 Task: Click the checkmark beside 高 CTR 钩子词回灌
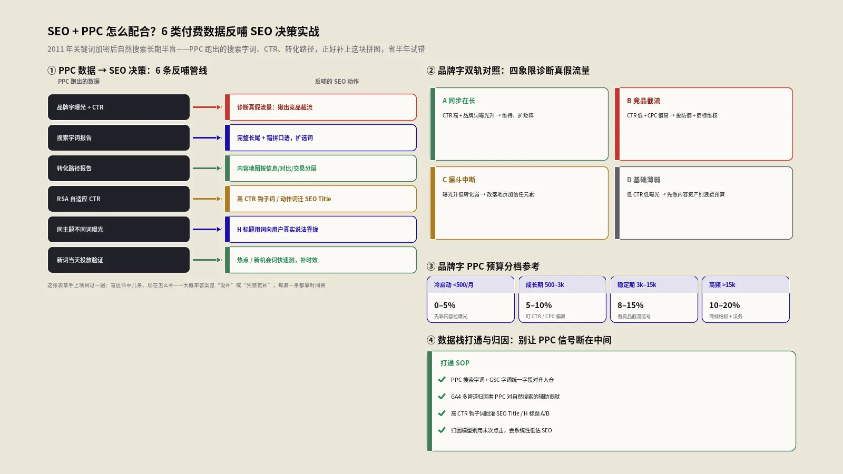coord(442,413)
